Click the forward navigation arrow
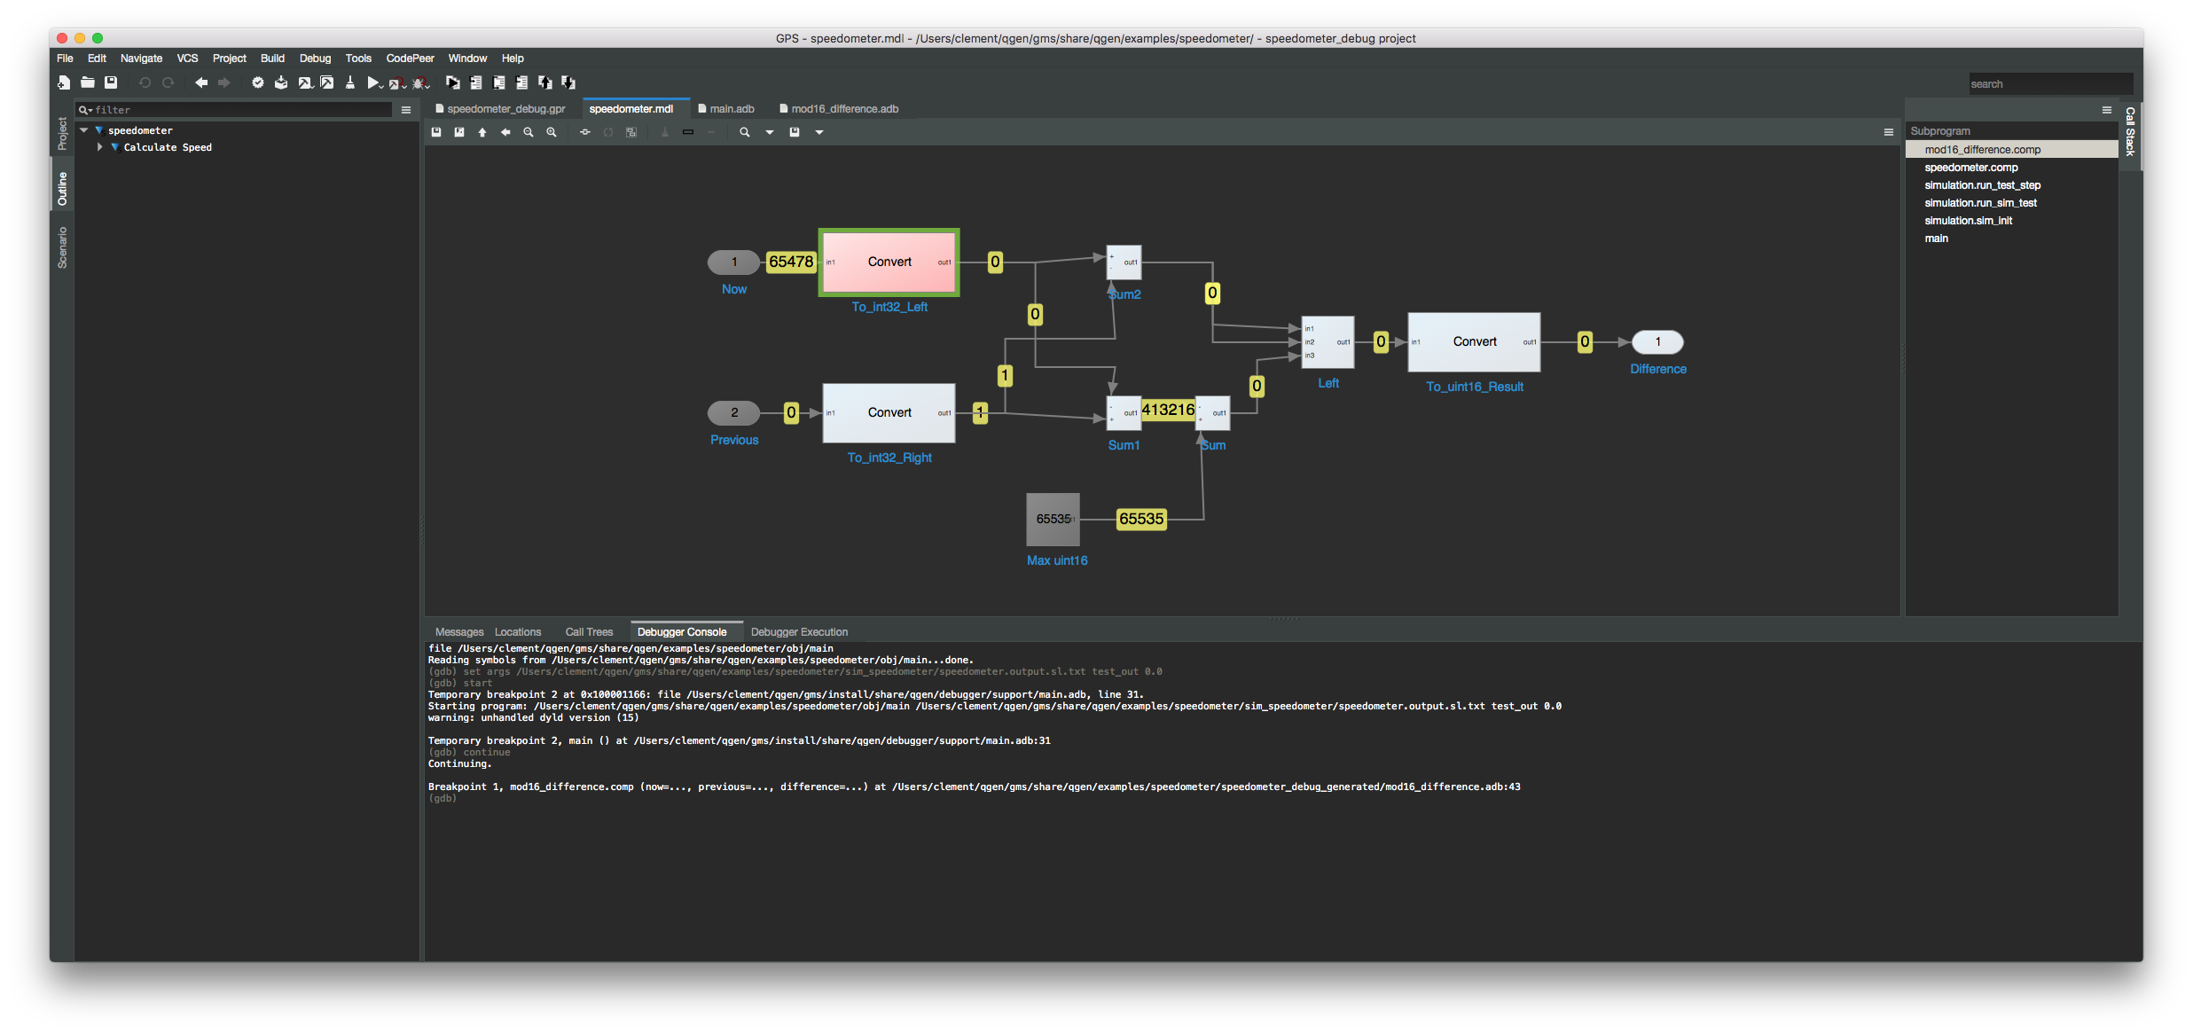2193x1033 pixels. click(224, 82)
